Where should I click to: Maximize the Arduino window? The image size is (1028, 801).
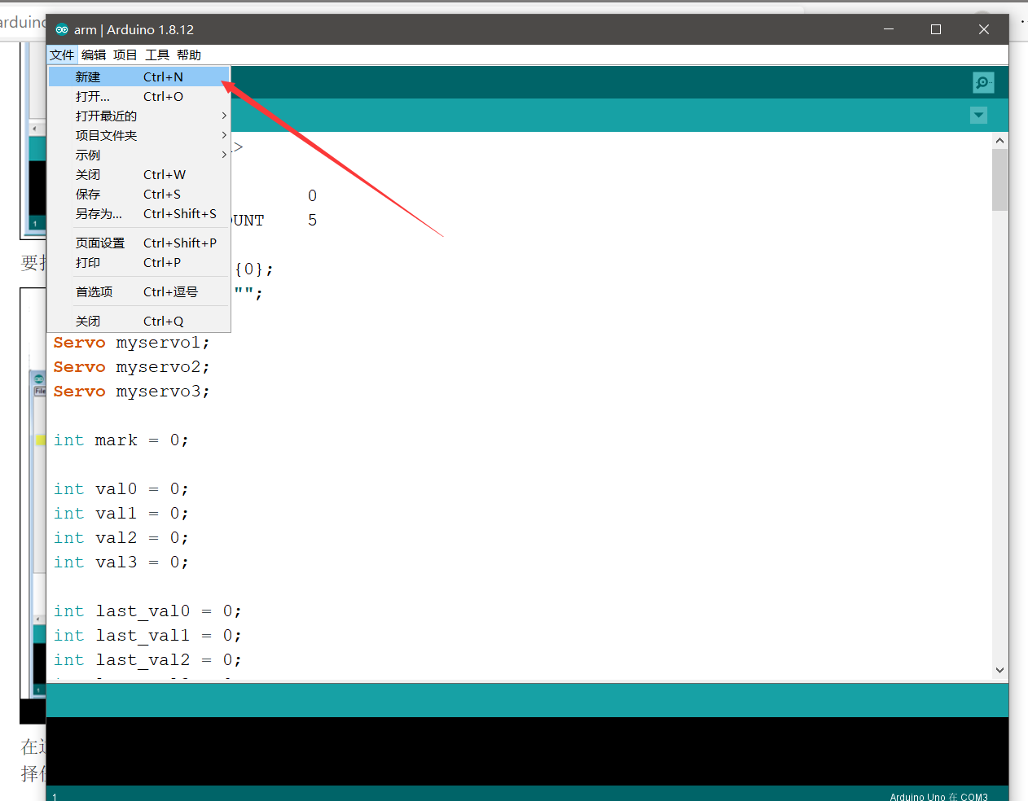(x=936, y=29)
